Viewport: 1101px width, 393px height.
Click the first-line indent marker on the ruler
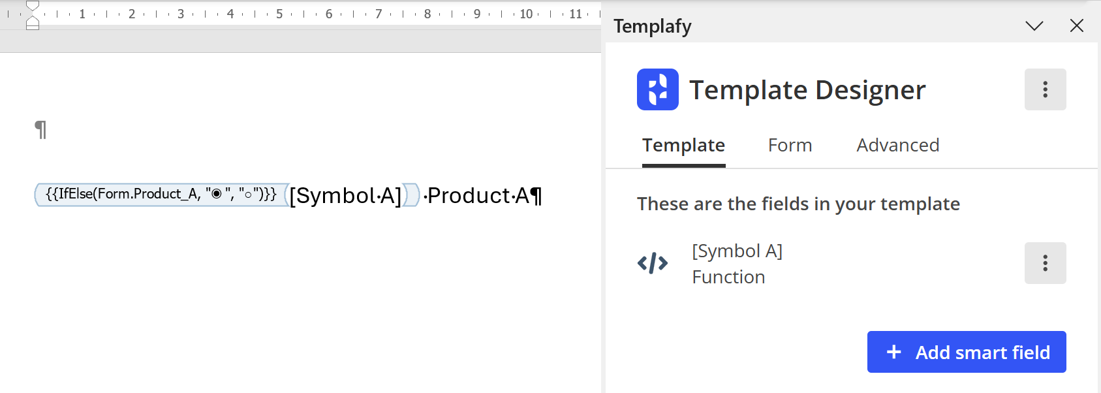click(33, 6)
